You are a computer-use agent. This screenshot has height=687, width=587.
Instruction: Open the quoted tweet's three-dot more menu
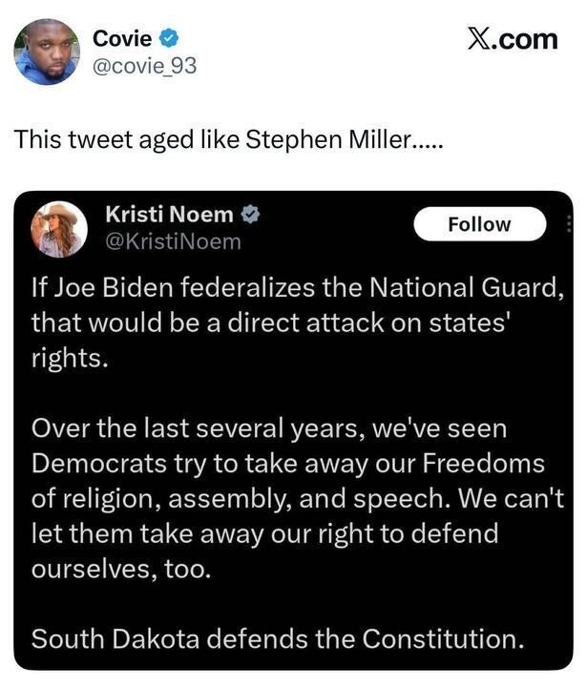(570, 225)
